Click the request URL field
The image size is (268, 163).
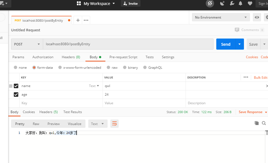click(128, 44)
